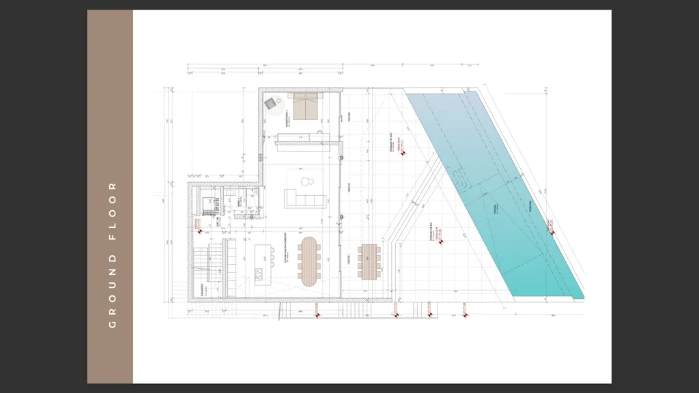This screenshot has height=393, width=699.
Task: Click the Terraza PB Sup level marker
Action: coord(403,153)
